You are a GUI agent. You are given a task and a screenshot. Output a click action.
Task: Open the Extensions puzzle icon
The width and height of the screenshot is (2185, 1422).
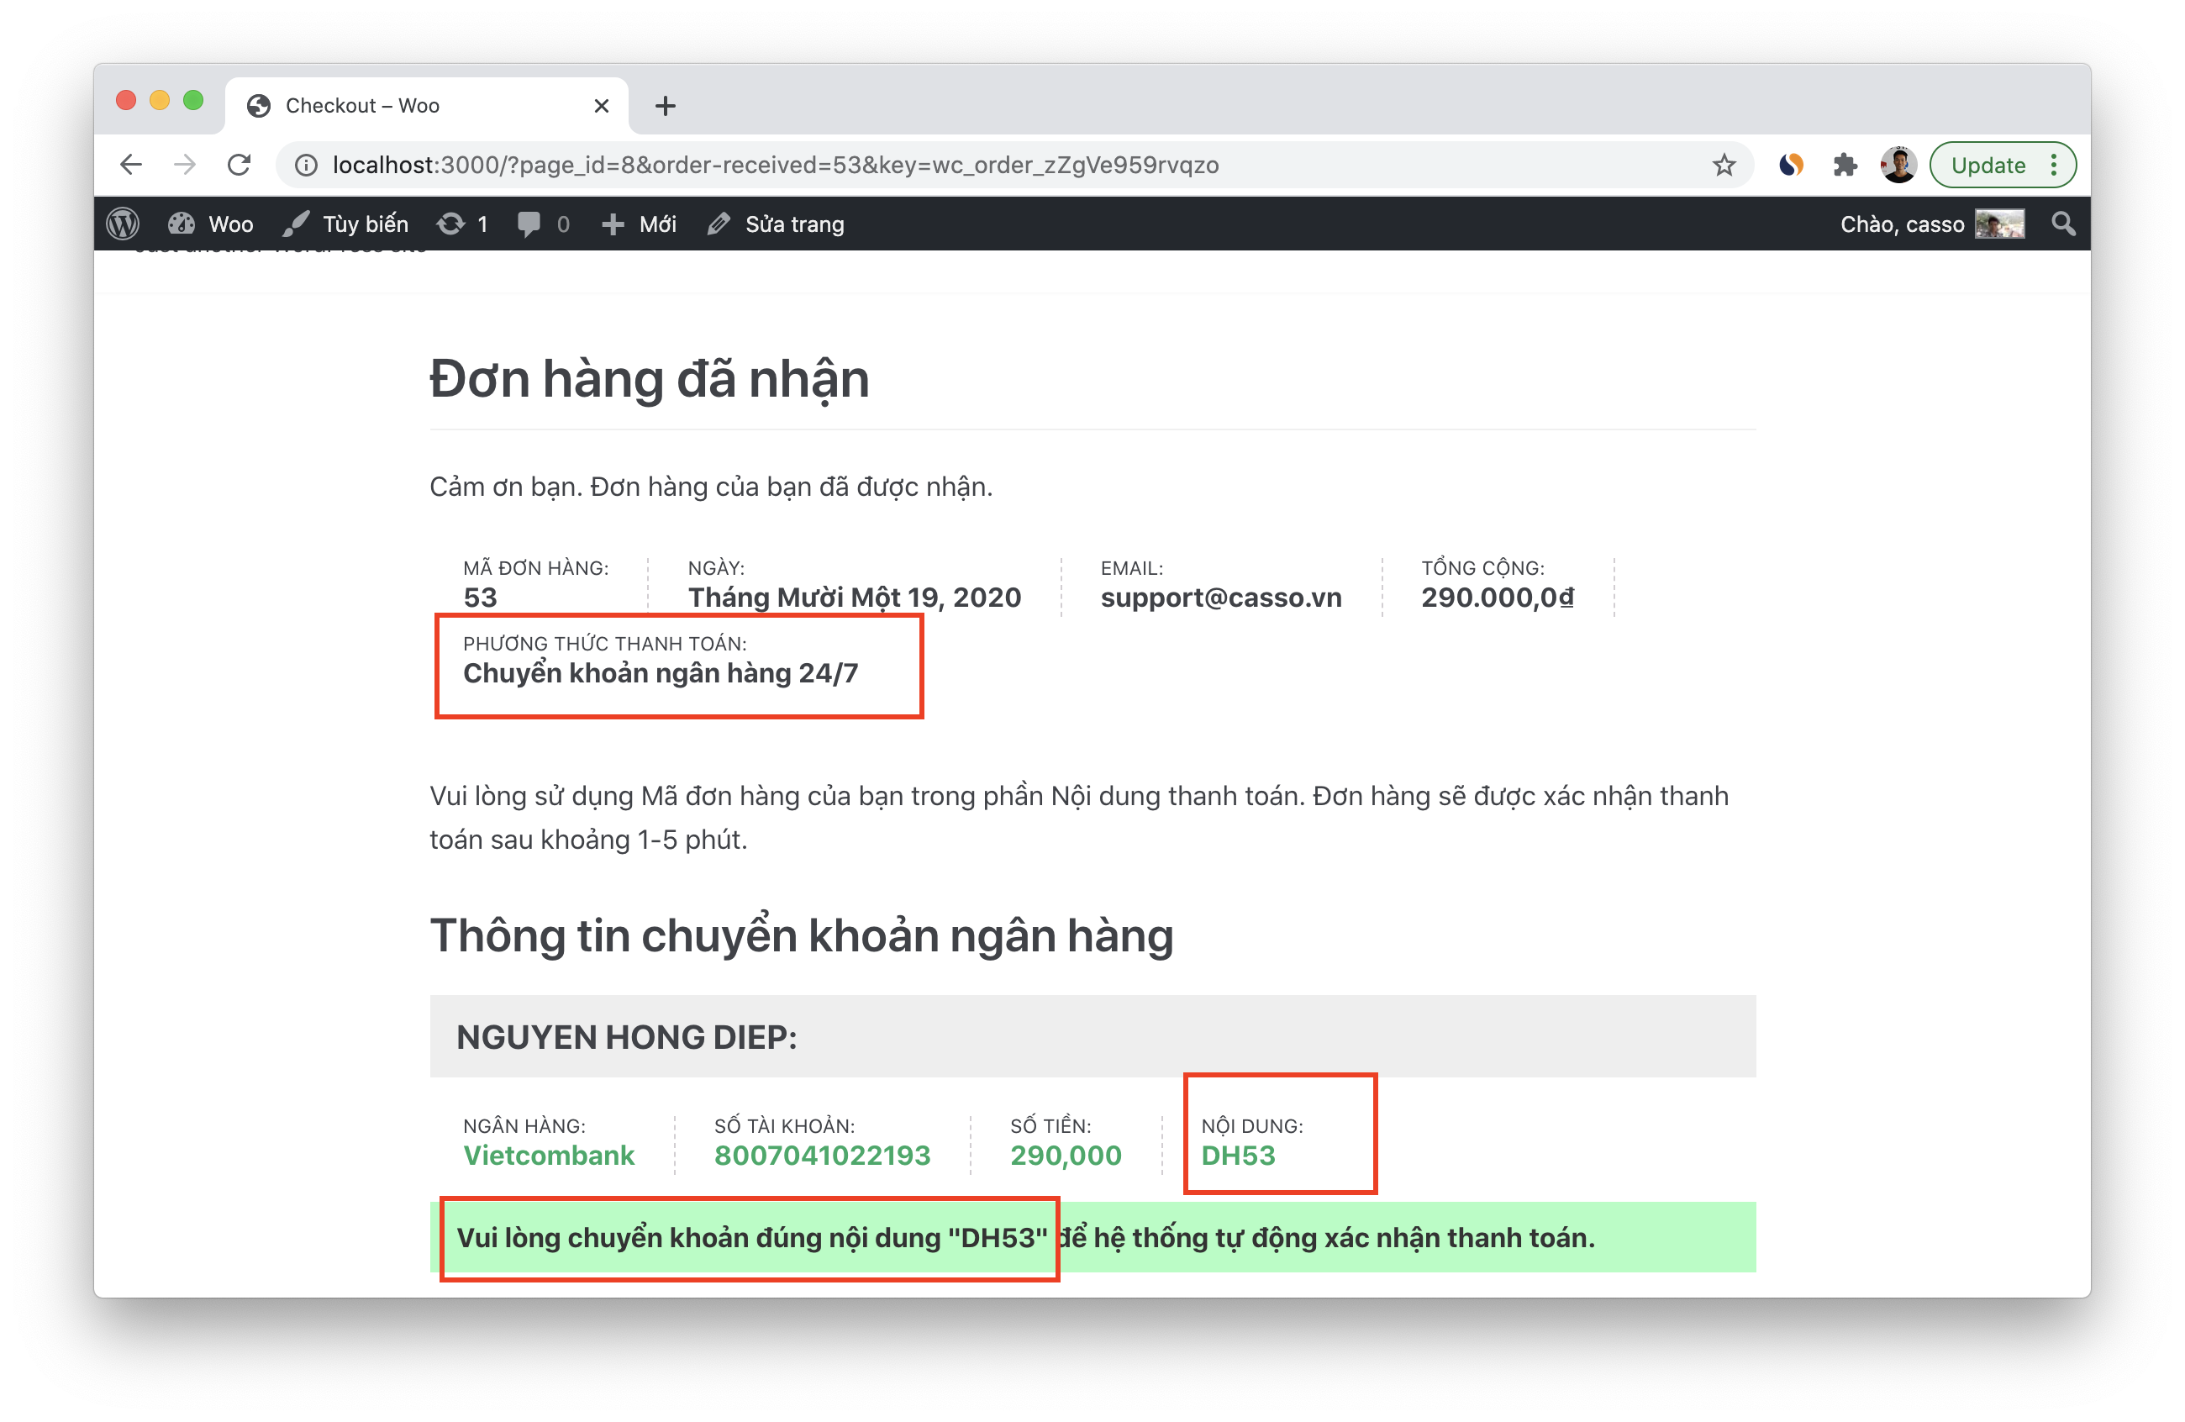[x=1845, y=166]
